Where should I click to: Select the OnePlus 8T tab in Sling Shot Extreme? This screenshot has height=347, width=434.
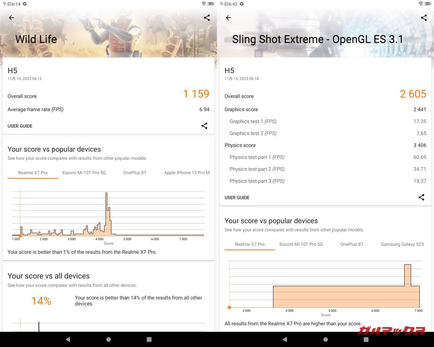(x=352, y=244)
